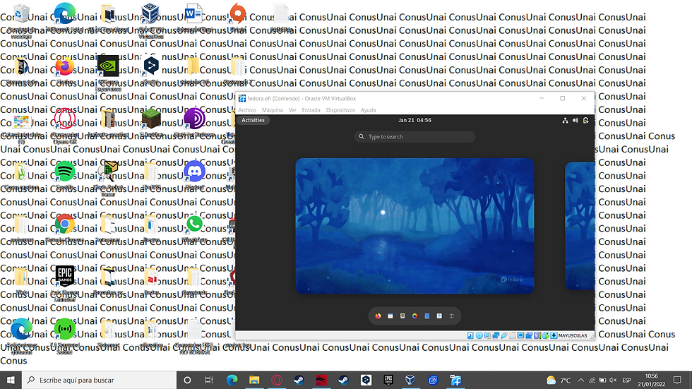Viewport: 692px width, 389px height.
Task: Switch to the partly visible second workspace
Action: click(580, 226)
